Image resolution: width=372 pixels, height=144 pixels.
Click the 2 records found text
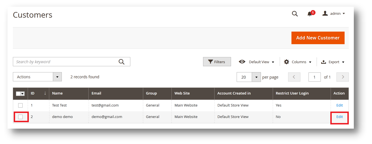[x=85, y=77]
